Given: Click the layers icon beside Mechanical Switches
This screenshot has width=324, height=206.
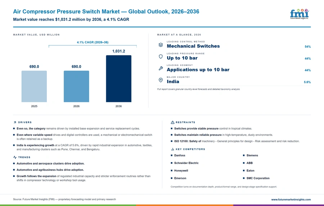Looking at the screenshot, I should [x=161, y=45].
